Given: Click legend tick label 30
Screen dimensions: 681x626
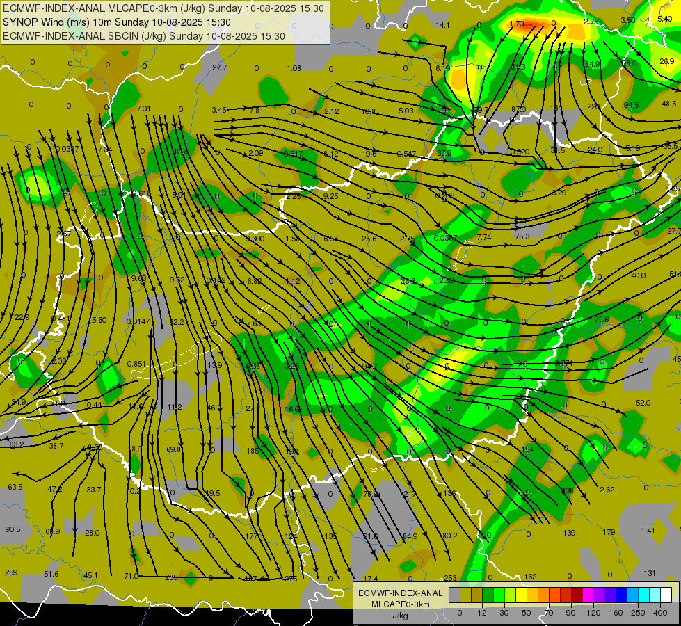Looking at the screenshot, I should pyautogui.click(x=504, y=613).
